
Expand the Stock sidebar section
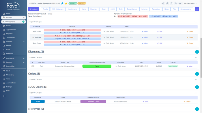(x=13, y=71)
